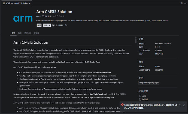
Task: Open the extension settings gear
Action: pos(66,25)
